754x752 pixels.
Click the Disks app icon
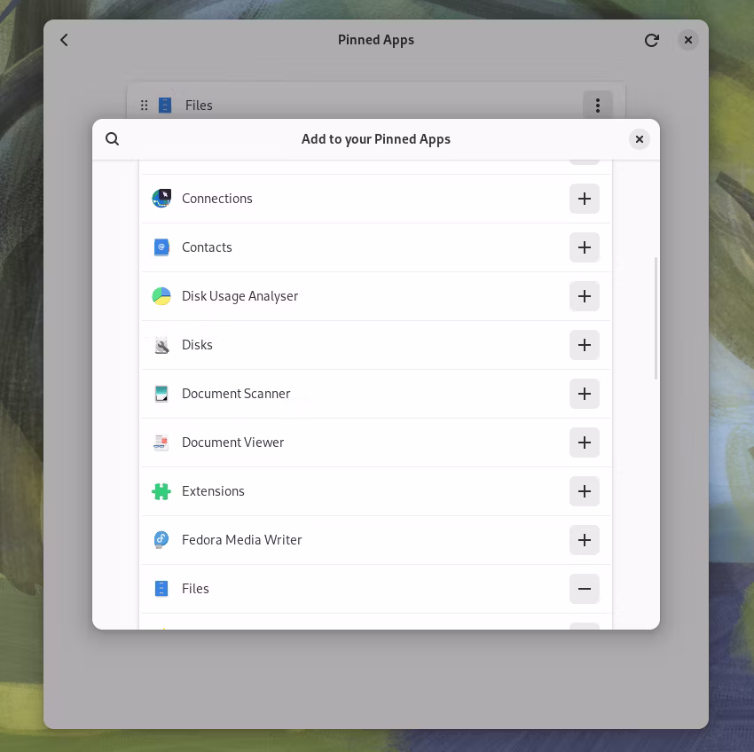(161, 345)
